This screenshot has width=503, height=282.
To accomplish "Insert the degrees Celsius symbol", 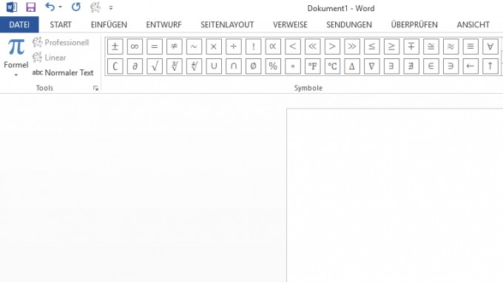I will 332,66.
